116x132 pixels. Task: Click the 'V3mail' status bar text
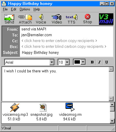[x=6, y=128]
